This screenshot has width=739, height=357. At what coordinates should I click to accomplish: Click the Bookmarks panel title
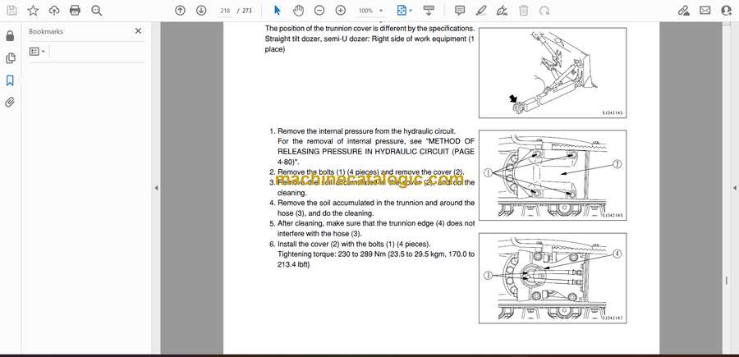click(x=46, y=31)
